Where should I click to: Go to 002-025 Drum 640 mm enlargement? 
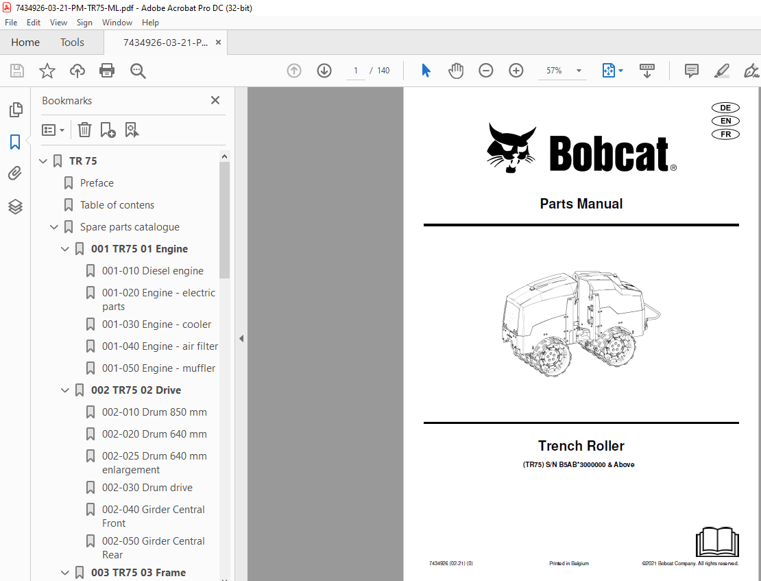click(154, 463)
